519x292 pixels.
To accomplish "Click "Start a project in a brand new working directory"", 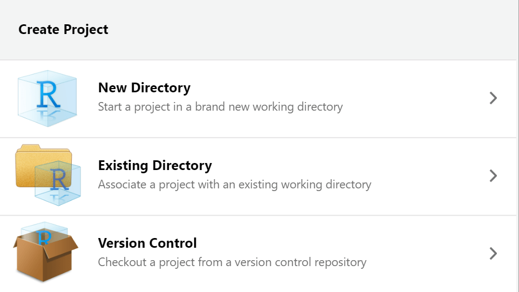I will coord(220,107).
